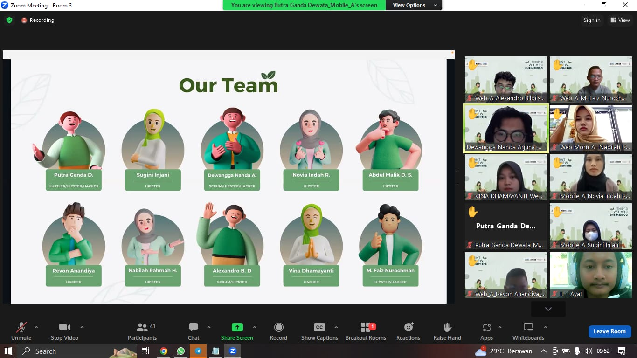Image resolution: width=637 pixels, height=358 pixels.
Task: Click the Sign in button
Action: tap(592, 20)
